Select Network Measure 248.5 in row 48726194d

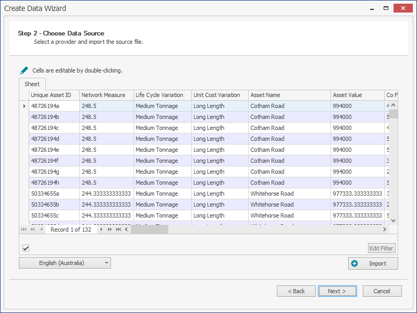click(x=107, y=139)
